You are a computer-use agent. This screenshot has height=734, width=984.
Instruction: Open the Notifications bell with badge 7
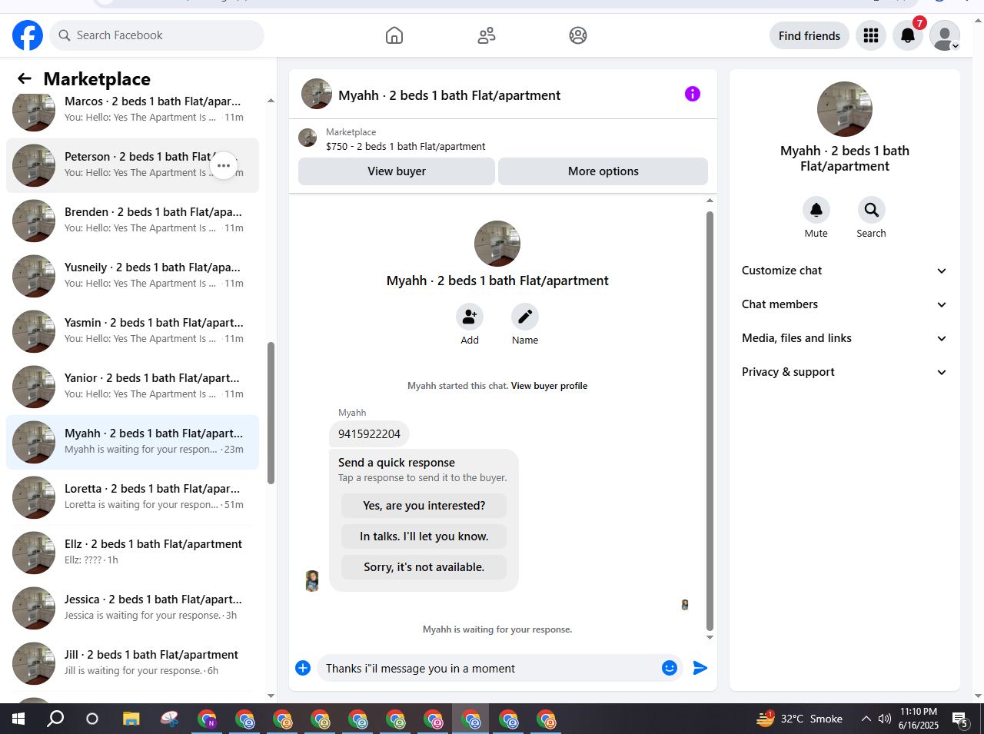(x=908, y=35)
